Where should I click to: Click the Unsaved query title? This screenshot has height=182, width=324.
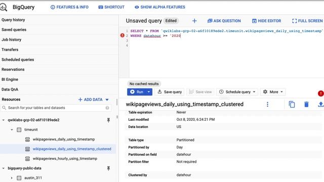coord(144,21)
